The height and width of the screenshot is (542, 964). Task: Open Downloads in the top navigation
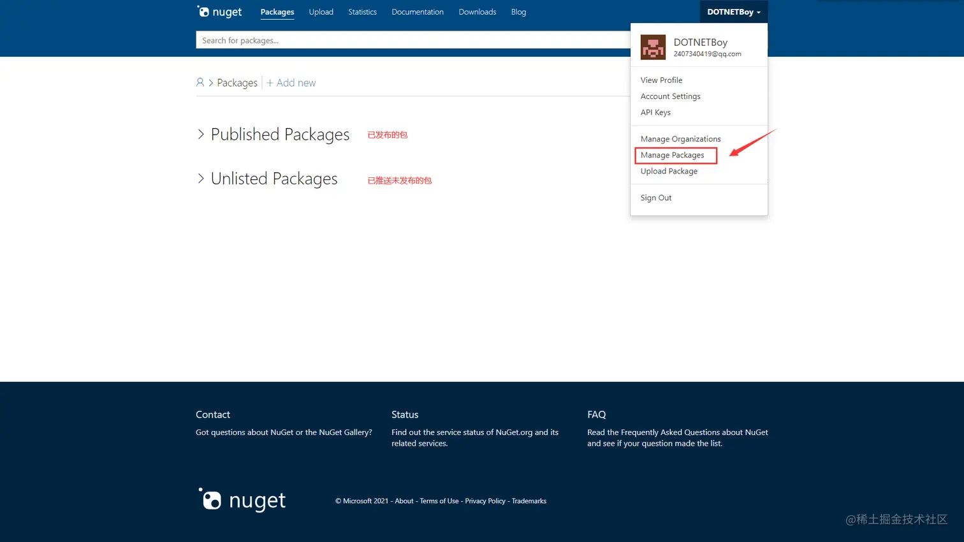(x=478, y=12)
